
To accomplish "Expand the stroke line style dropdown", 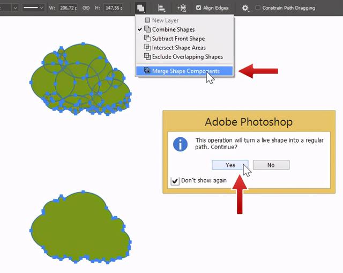I will (33, 8).
